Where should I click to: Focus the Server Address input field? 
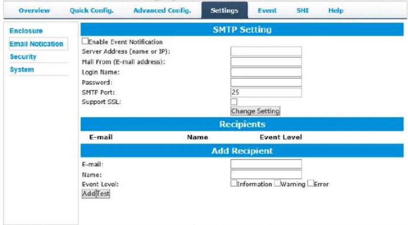pyautogui.click(x=266, y=51)
